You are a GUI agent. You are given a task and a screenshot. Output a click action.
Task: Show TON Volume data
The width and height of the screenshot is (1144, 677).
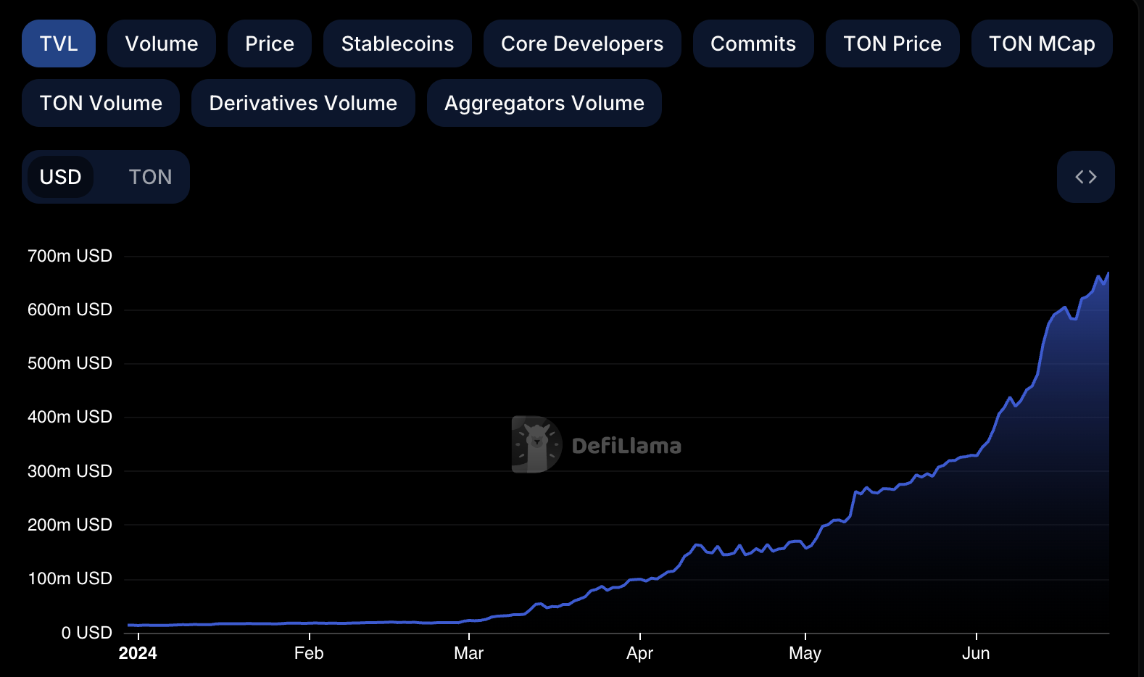pos(101,103)
